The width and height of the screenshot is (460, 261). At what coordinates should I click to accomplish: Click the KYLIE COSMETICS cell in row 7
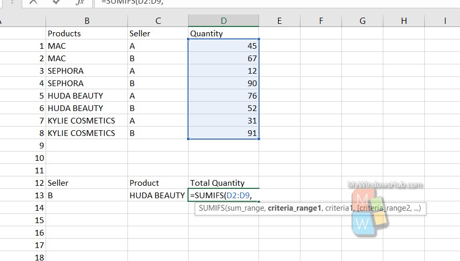[87, 120]
